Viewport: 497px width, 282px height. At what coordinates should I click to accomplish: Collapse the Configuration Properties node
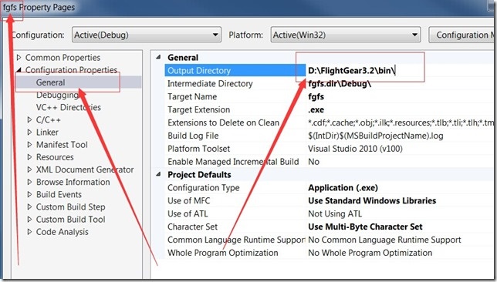19,69
